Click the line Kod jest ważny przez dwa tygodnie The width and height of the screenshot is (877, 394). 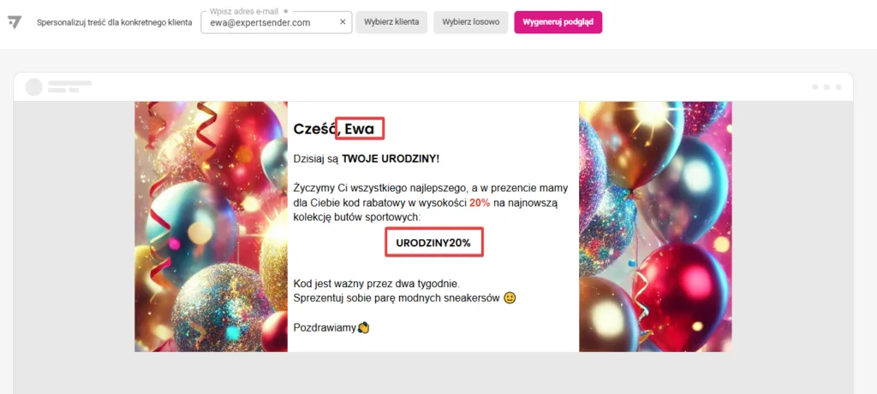point(377,284)
